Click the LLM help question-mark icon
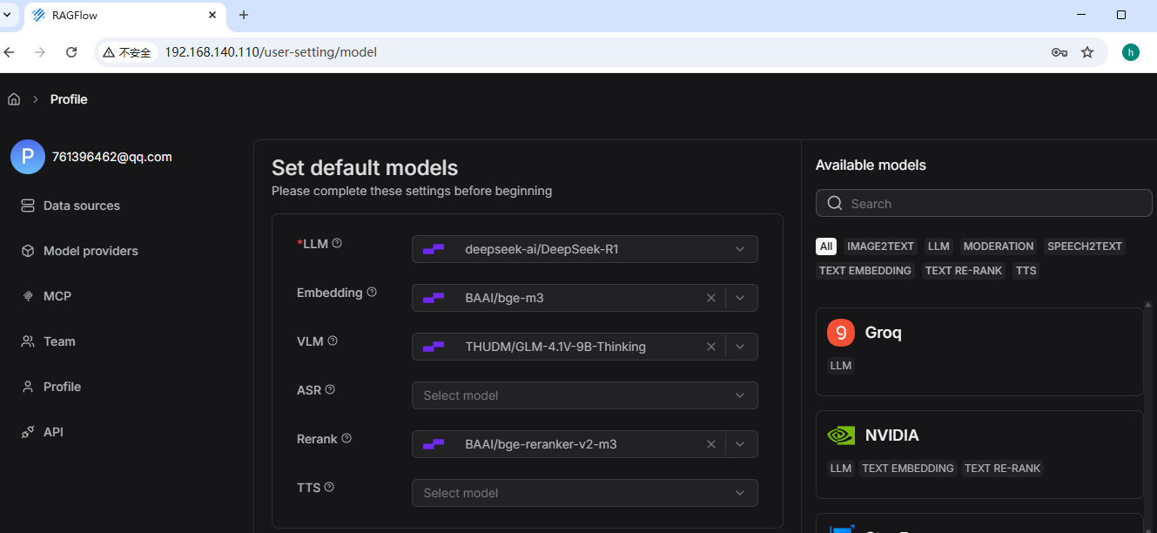1157x533 pixels. [337, 243]
